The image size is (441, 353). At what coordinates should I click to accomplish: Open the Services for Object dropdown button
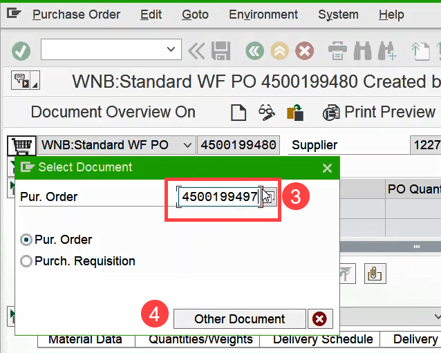click(26, 81)
